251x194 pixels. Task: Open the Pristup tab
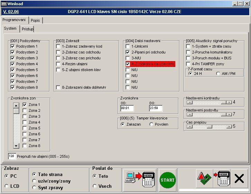27,29
